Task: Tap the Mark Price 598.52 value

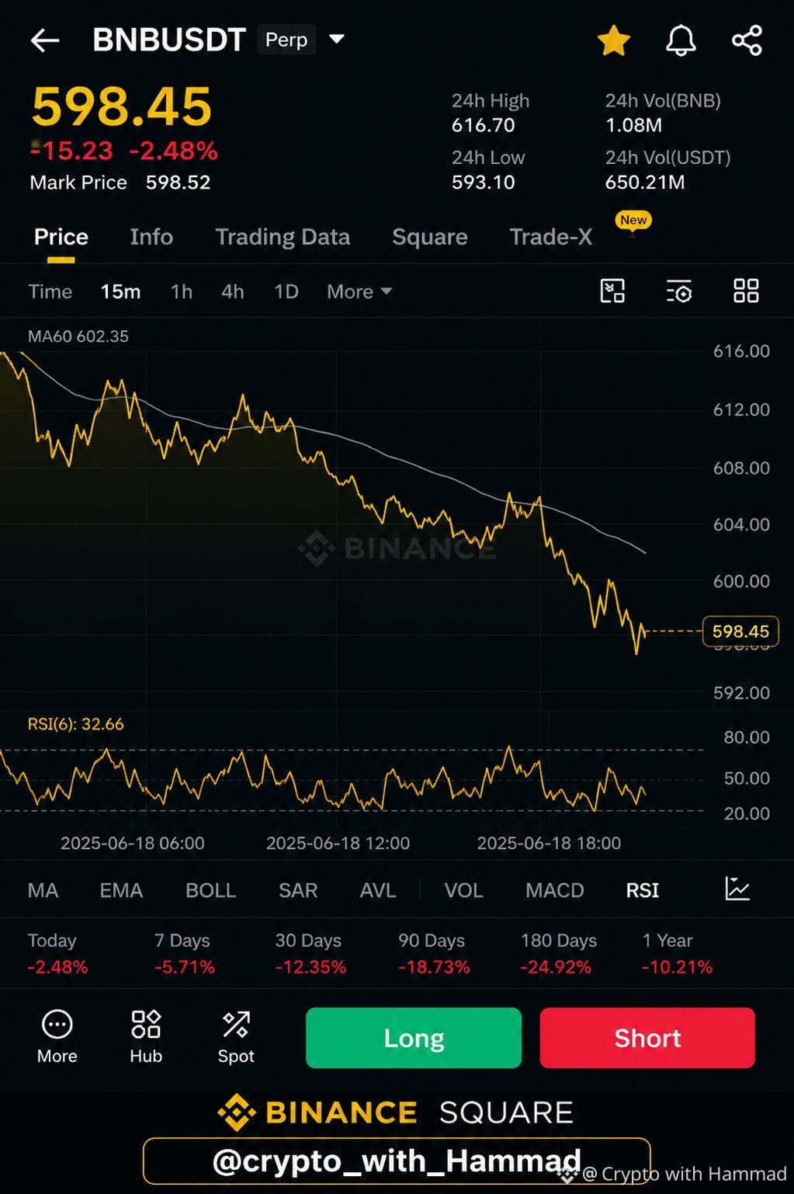Action: (x=178, y=183)
